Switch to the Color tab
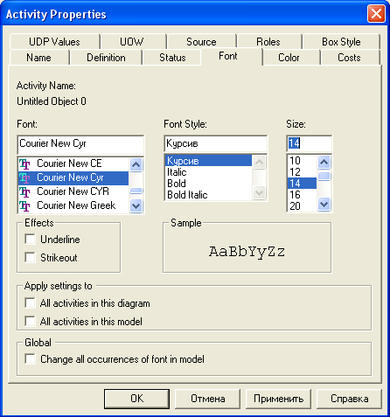Screen dimensions: 390x417 289,58
